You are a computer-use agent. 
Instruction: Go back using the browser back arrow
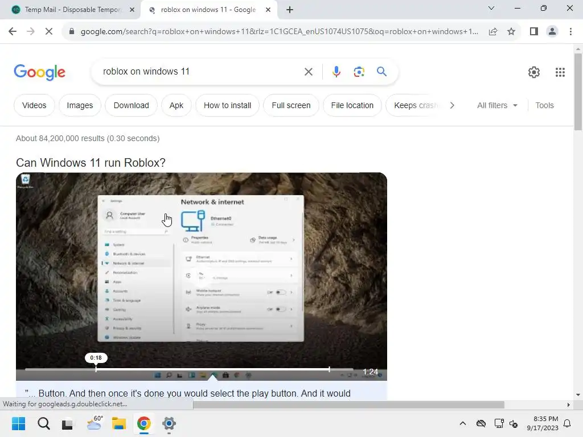(x=13, y=32)
